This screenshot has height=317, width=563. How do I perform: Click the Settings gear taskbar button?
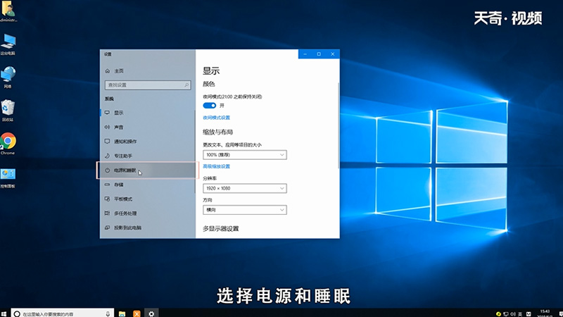[x=151, y=313]
